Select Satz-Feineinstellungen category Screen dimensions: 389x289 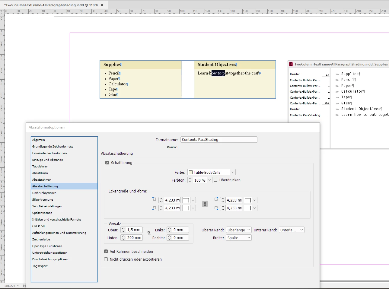tap(64, 206)
